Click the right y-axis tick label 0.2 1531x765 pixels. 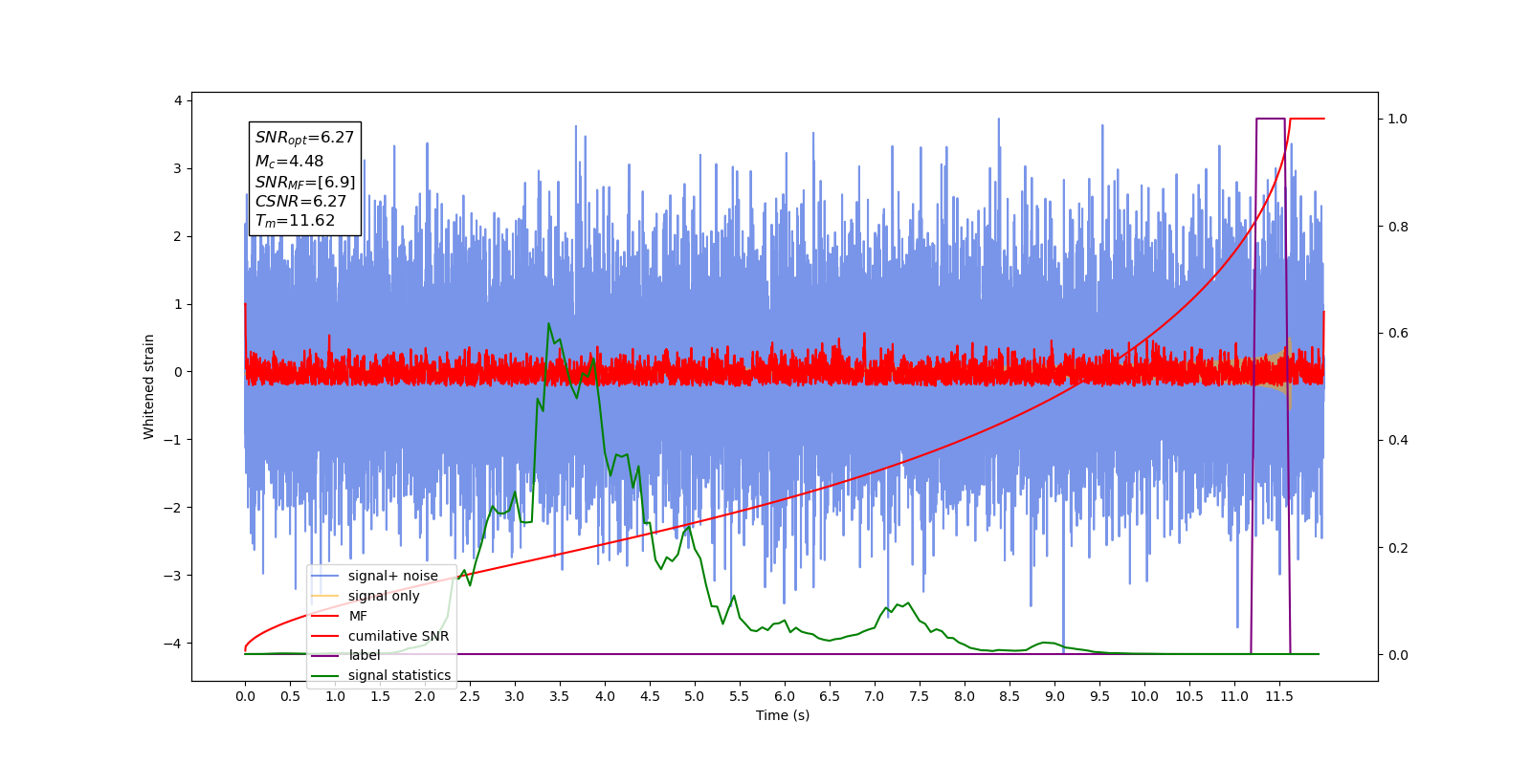pos(1398,548)
